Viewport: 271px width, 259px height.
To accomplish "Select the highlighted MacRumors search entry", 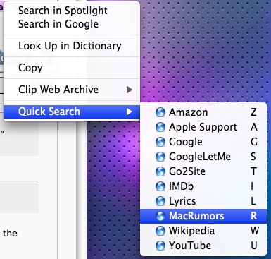I will (x=203, y=216).
